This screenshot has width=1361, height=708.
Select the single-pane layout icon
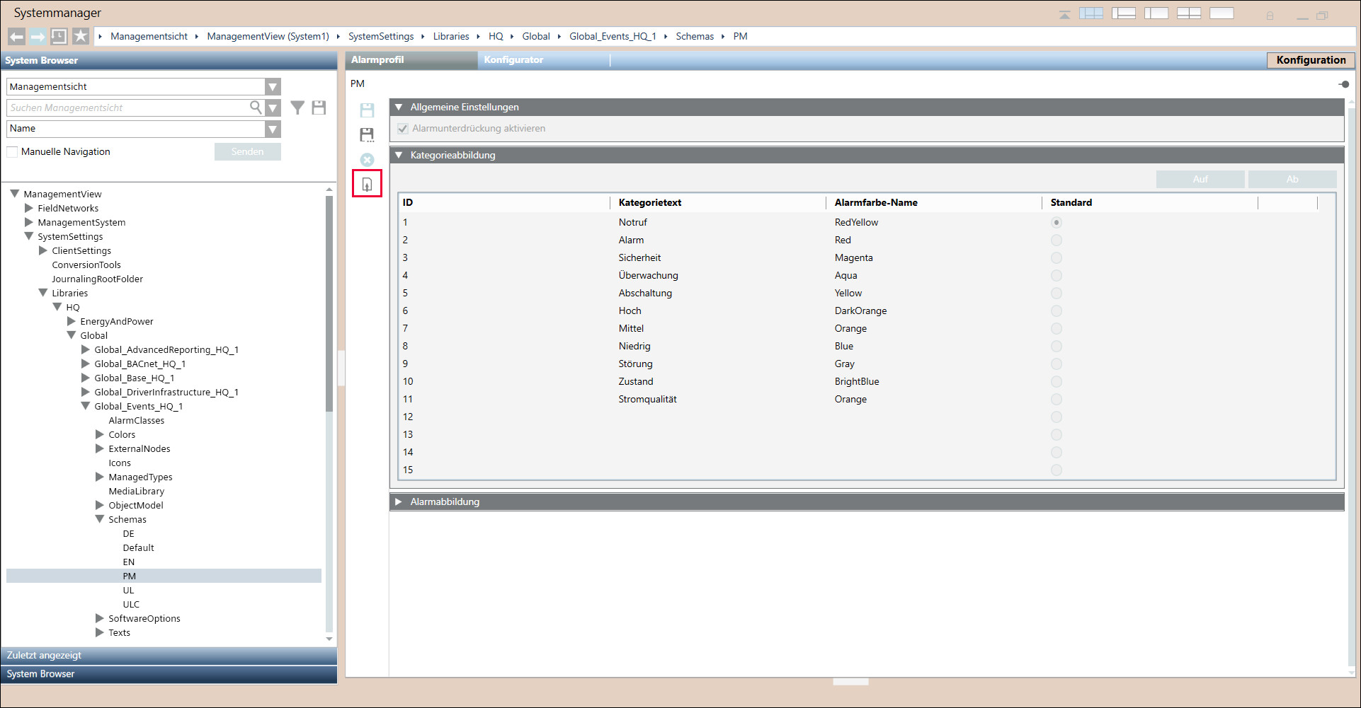point(1222,13)
